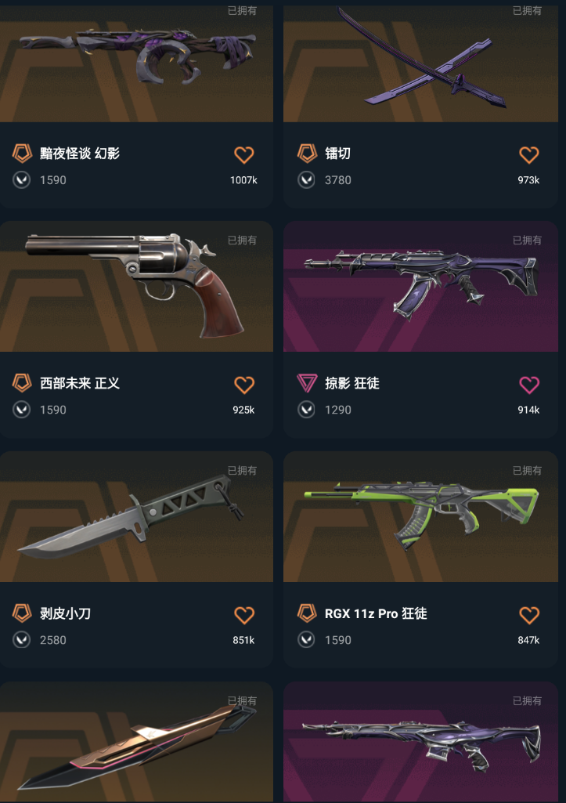This screenshot has width=566, height=803.
Task: Open the bronze and pink blade skin card
Action: coord(136,742)
